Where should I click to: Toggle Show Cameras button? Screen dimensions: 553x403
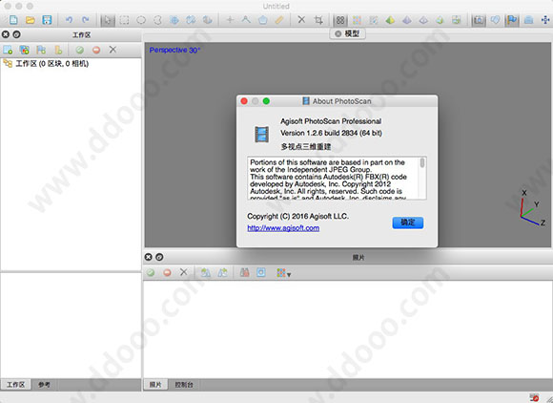pos(479,20)
